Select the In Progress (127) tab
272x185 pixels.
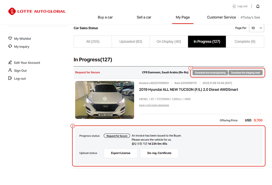click(207, 42)
